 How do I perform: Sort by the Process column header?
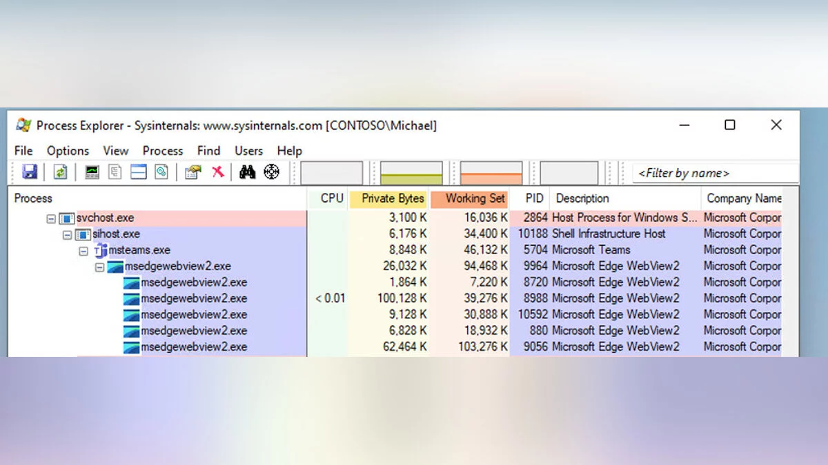157,198
